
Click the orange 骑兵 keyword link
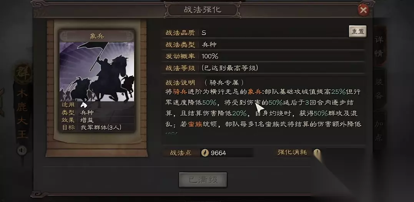point(180,92)
